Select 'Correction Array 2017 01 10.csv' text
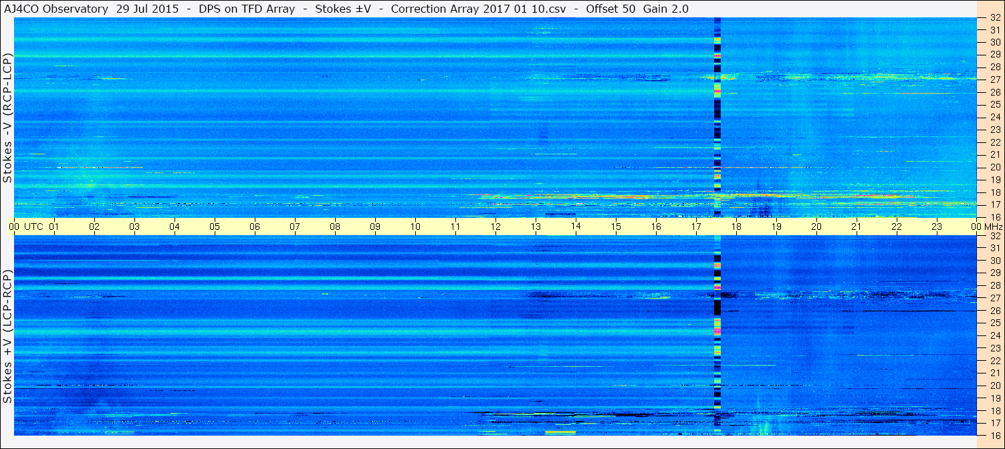 (x=478, y=9)
